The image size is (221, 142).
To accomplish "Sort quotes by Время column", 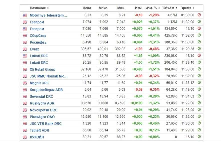I will tap(187, 8).
